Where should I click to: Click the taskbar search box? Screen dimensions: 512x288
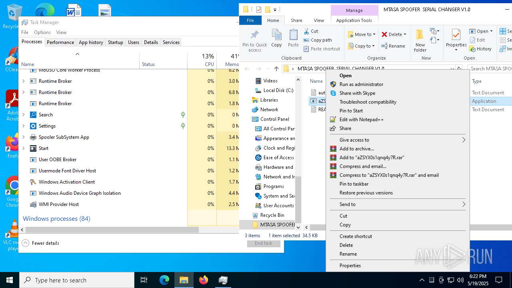[77, 280]
